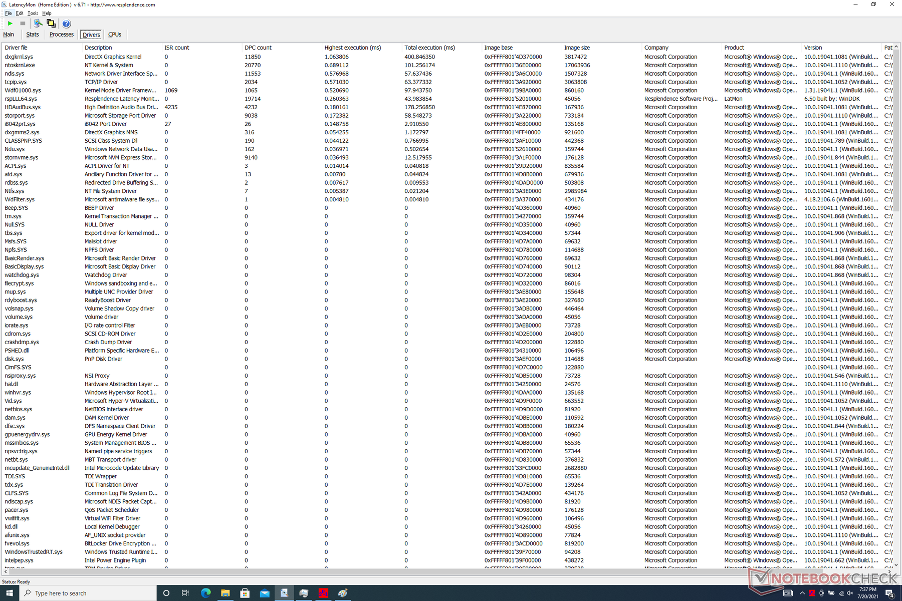This screenshot has height=601, width=902.
Task: Sort by the Driver file column header
Action: 42,48
